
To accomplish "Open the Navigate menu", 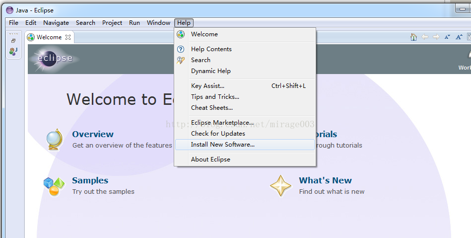I will coord(56,23).
